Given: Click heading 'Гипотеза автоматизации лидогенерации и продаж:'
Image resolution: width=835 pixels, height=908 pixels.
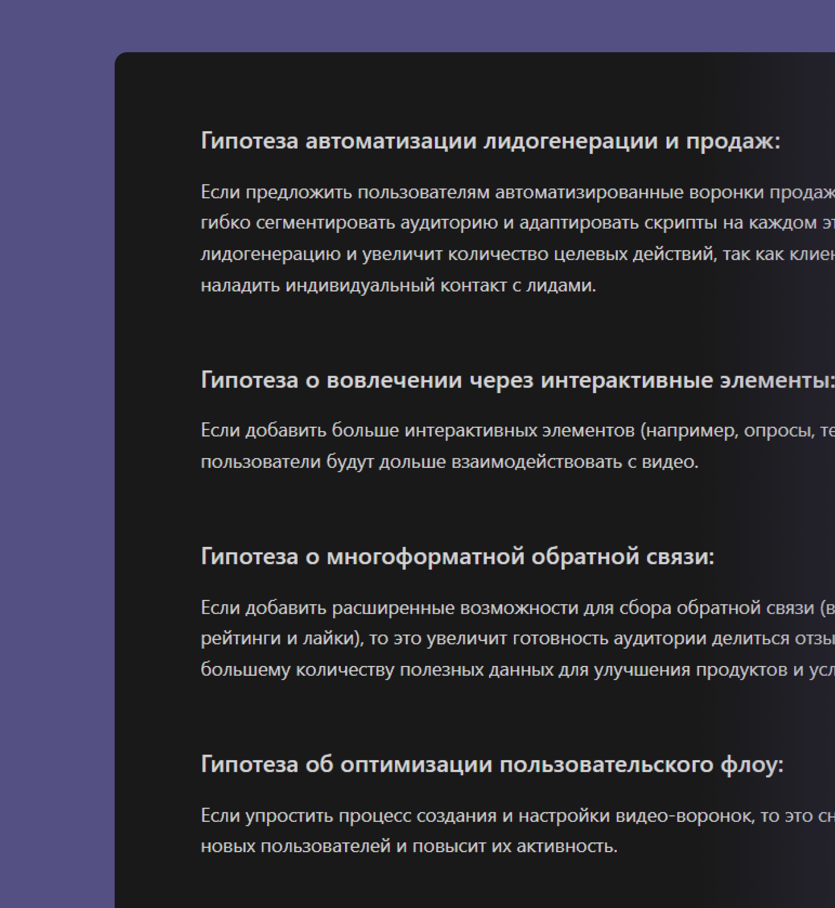Looking at the screenshot, I should [490, 141].
